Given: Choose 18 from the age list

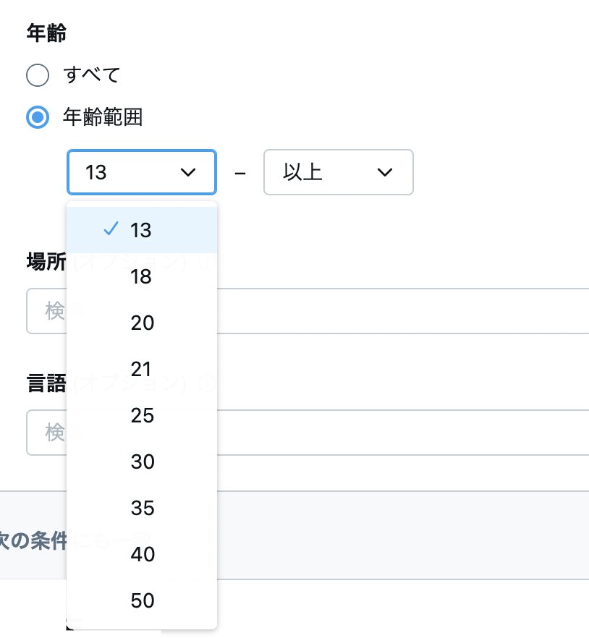Looking at the screenshot, I should tap(141, 276).
